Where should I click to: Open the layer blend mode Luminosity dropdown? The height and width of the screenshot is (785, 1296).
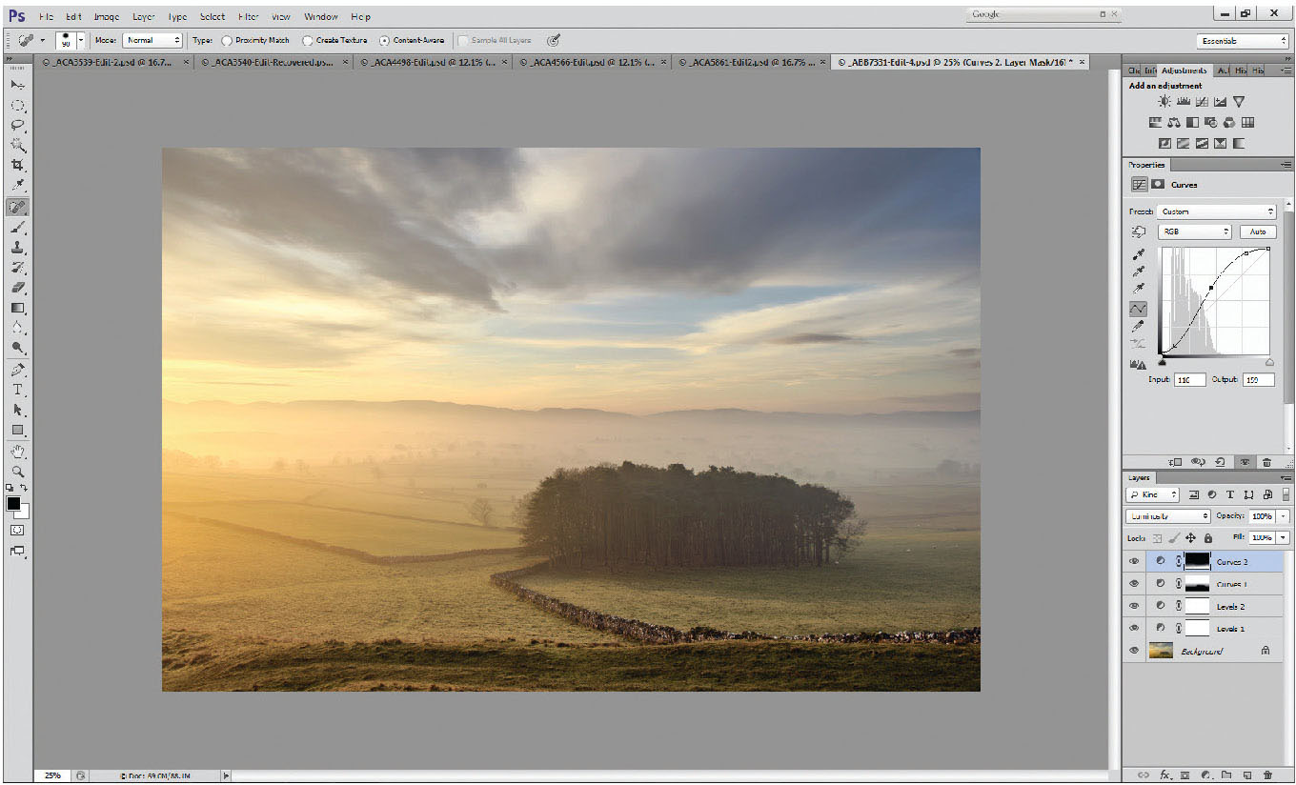click(1168, 515)
